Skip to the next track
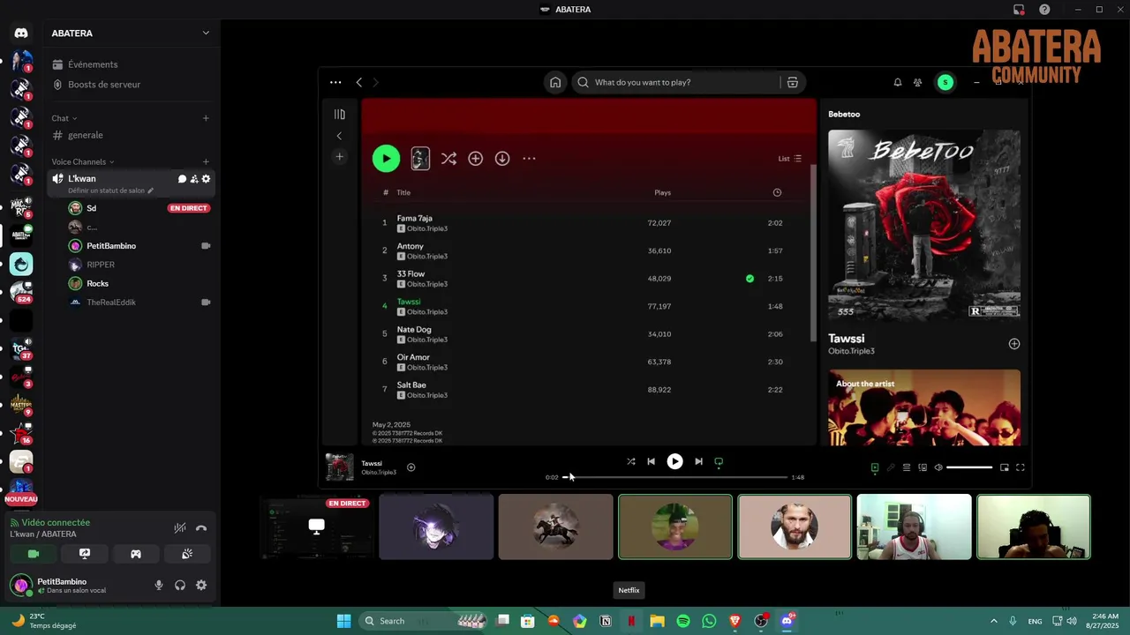This screenshot has height=635, width=1130. [x=698, y=461]
